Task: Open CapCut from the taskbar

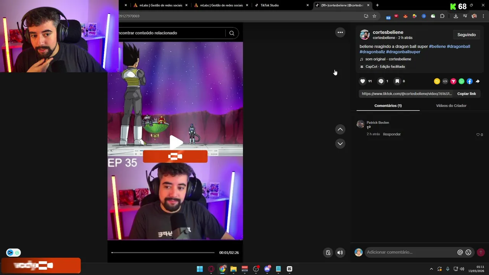Action: pyautogui.click(x=290, y=269)
